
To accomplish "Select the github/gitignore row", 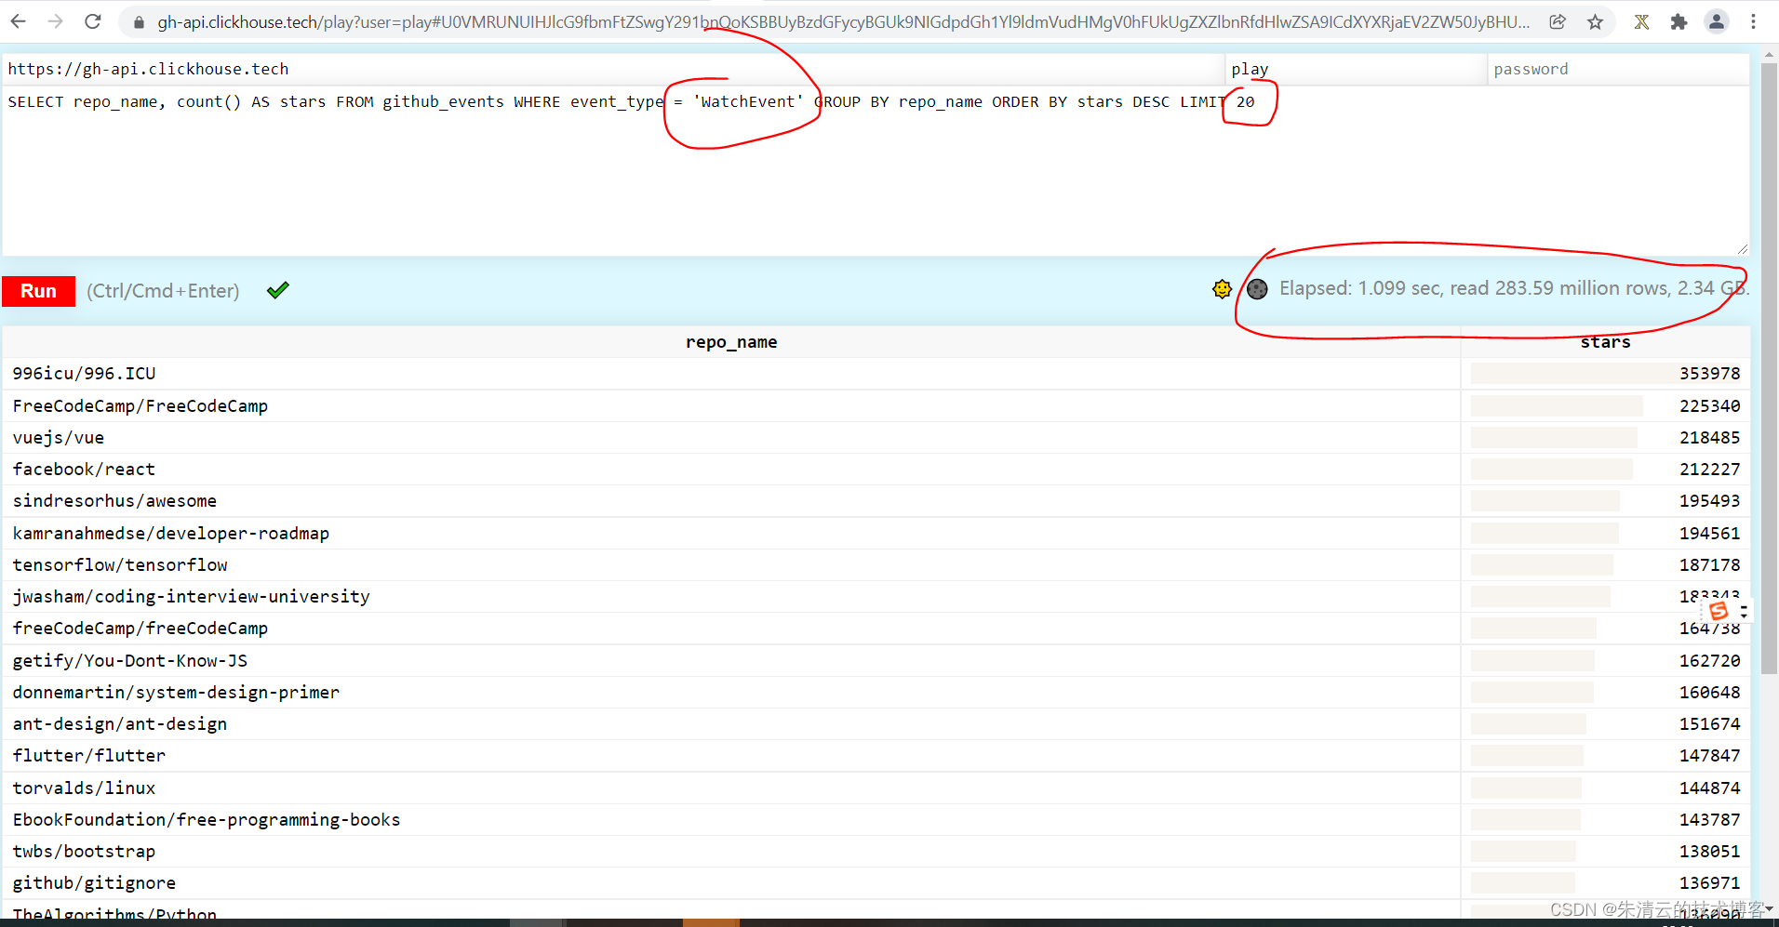I will [876, 883].
